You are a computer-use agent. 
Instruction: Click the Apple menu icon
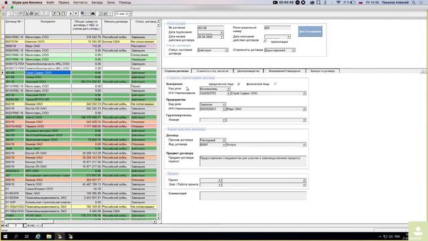coord(6,3)
